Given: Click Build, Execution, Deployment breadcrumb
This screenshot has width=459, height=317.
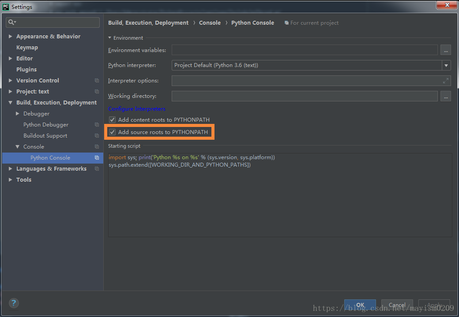Looking at the screenshot, I should [148, 23].
